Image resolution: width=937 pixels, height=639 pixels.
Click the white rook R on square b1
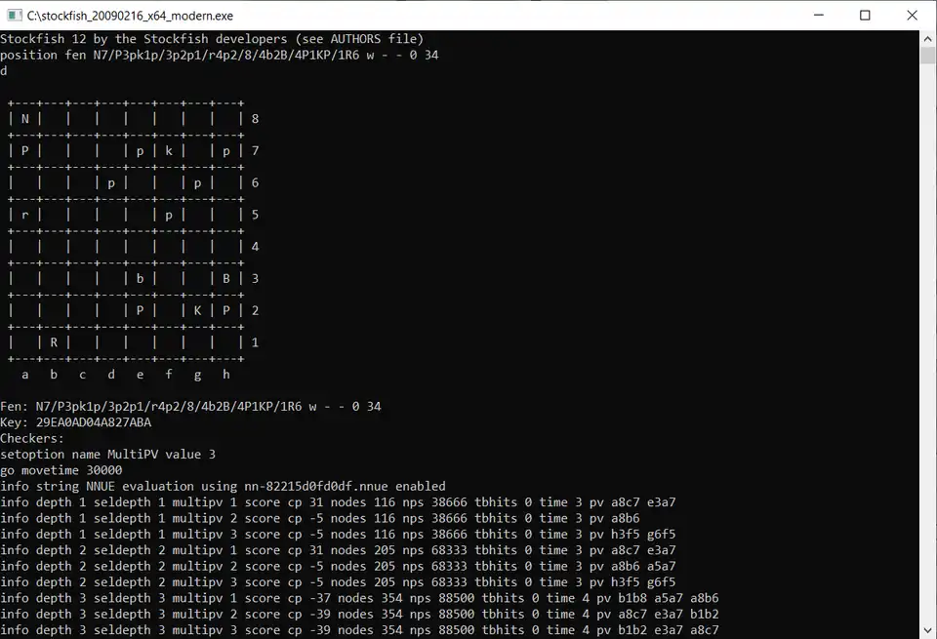tap(54, 342)
